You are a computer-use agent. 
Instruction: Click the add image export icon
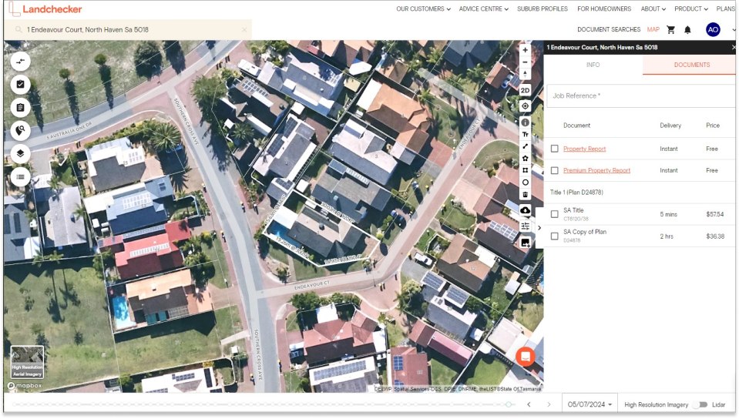click(525, 243)
